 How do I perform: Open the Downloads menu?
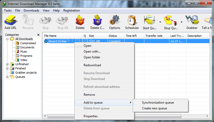pos(31,11)
